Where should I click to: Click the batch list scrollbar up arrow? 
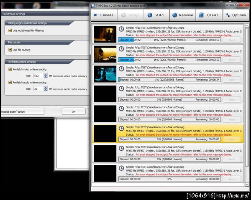coord(247,25)
